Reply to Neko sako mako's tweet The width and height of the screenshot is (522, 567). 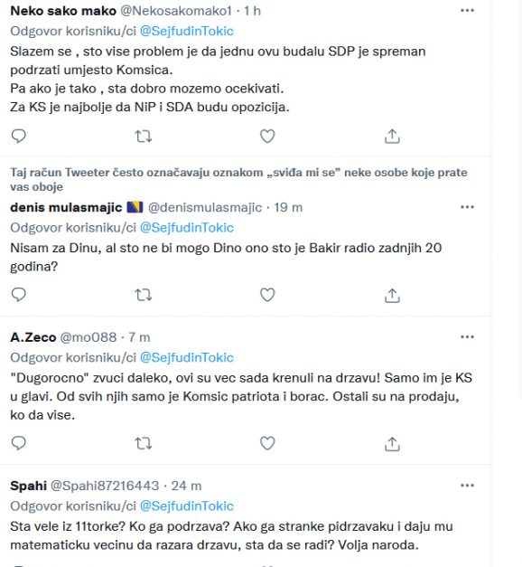click(18, 137)
